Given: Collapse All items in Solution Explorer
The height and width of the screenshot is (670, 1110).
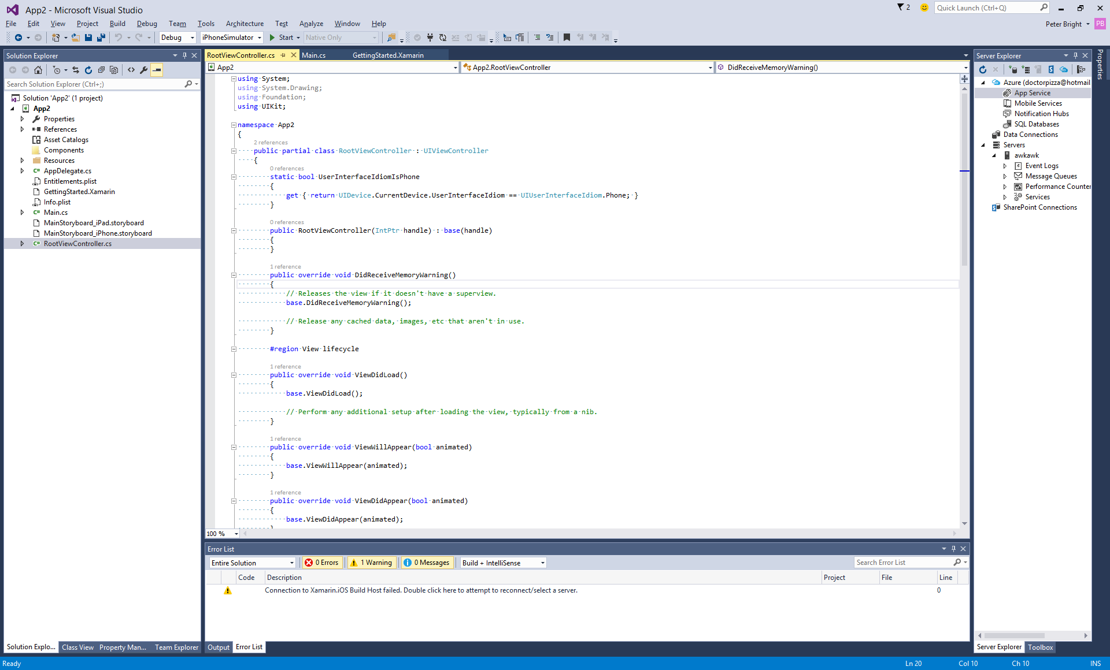Looking at the screenshot, I should pyautogui.click(x=102, y=70).
